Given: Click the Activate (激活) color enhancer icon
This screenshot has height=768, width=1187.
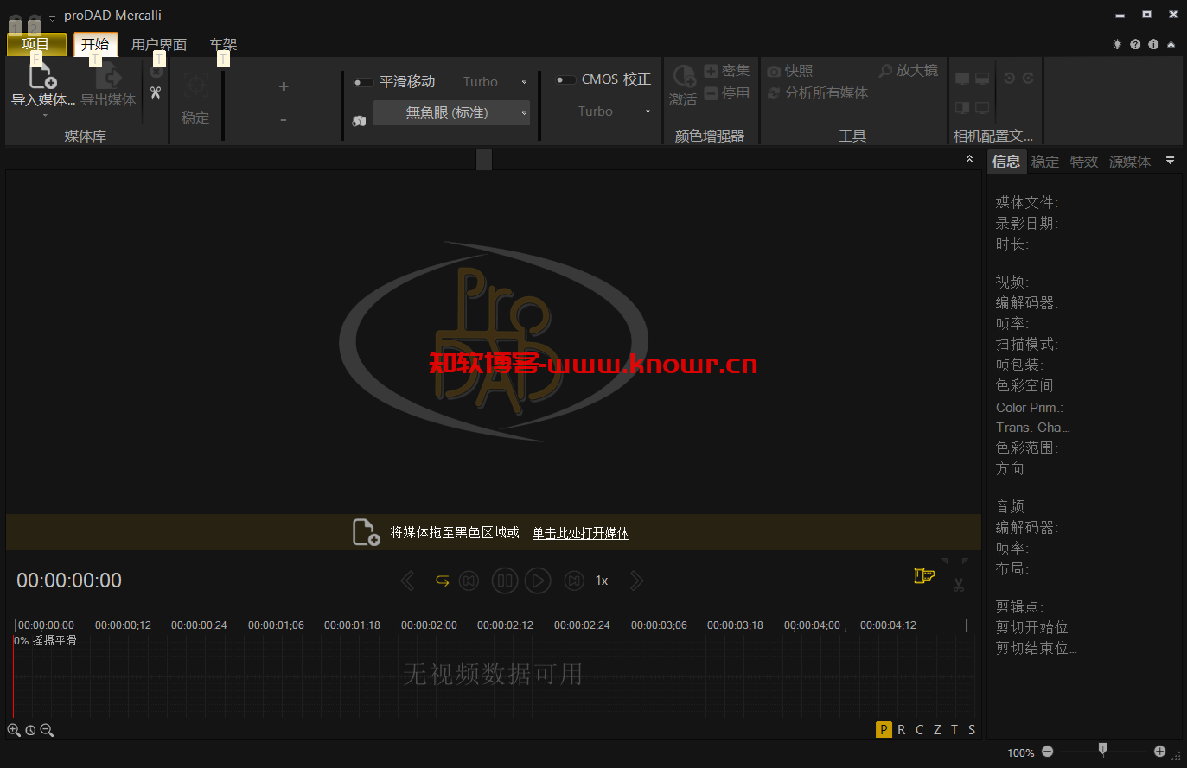Looking at the screenshot, I should 684,76.
